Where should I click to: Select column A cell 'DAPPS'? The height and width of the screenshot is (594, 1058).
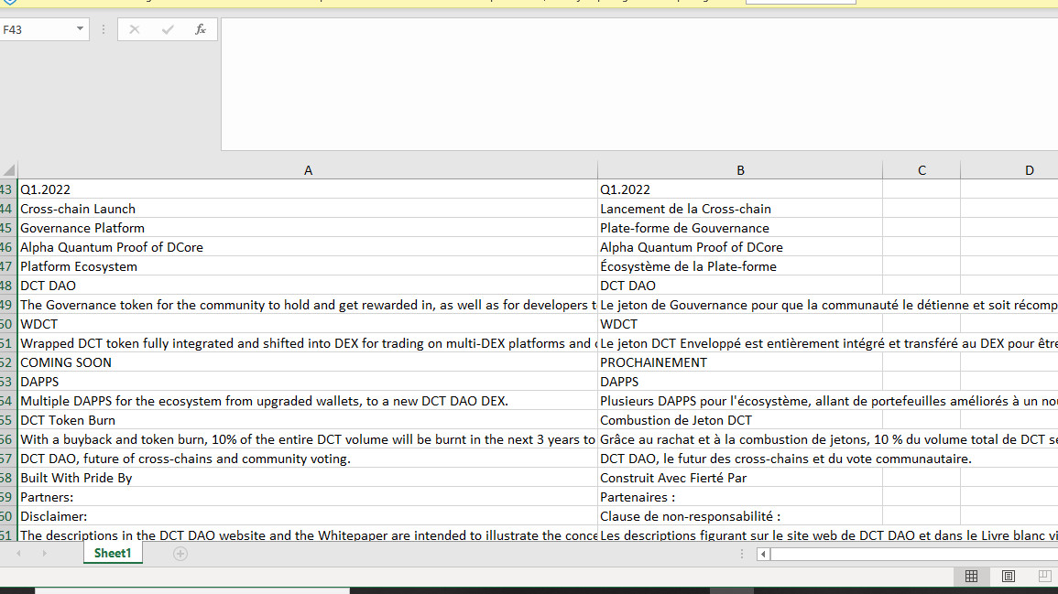pos(308,382)
